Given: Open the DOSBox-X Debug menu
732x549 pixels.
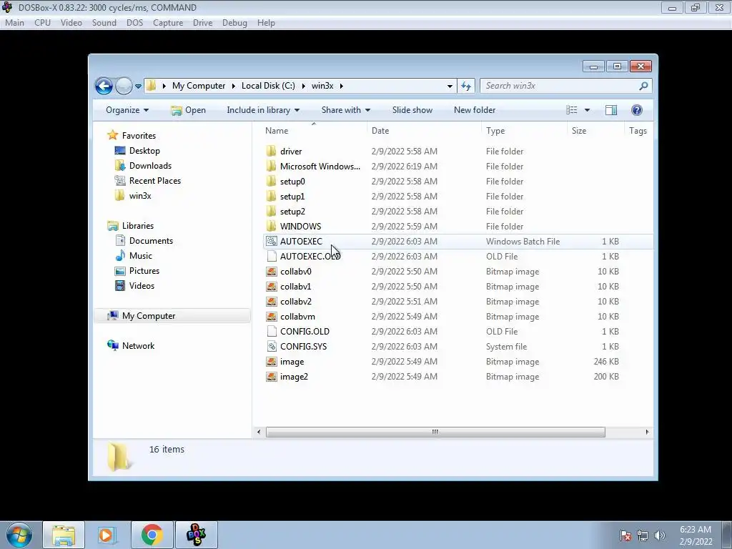Looking at the screenshot, I should click(234, 23).
